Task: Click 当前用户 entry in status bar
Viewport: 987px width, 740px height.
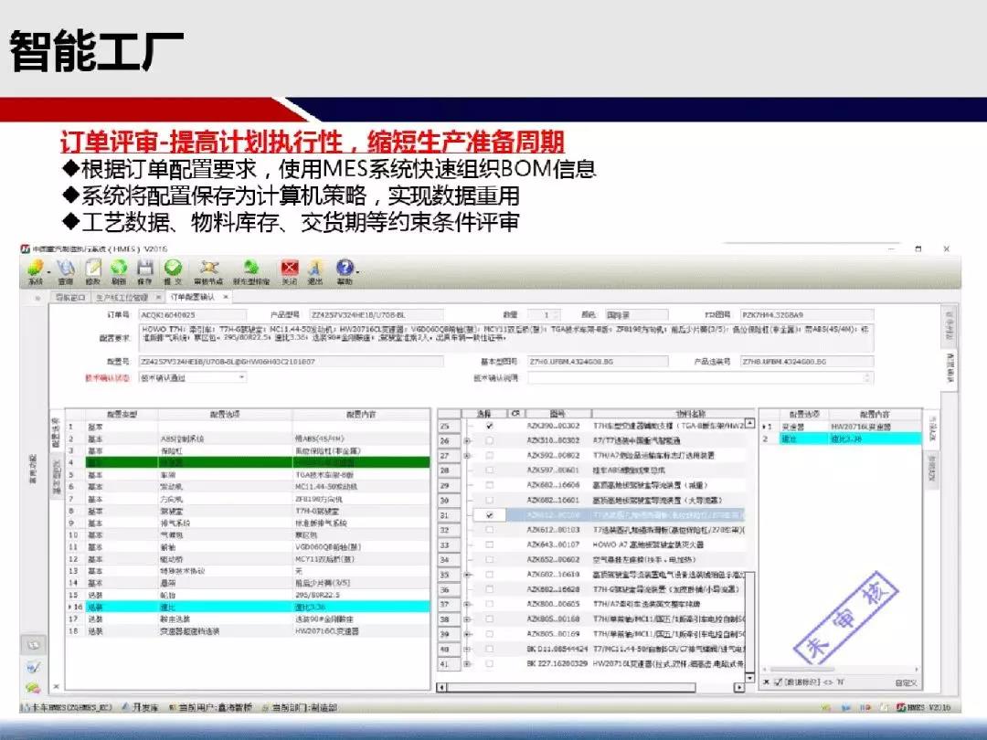Action: 211,708
